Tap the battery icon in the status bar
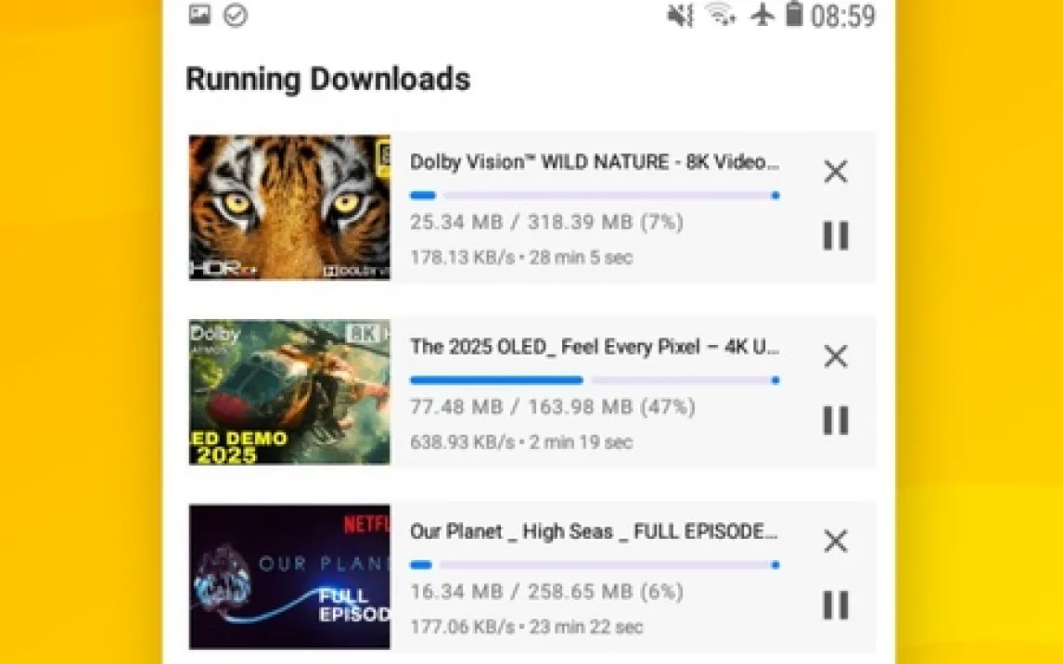 coord(794,14)
